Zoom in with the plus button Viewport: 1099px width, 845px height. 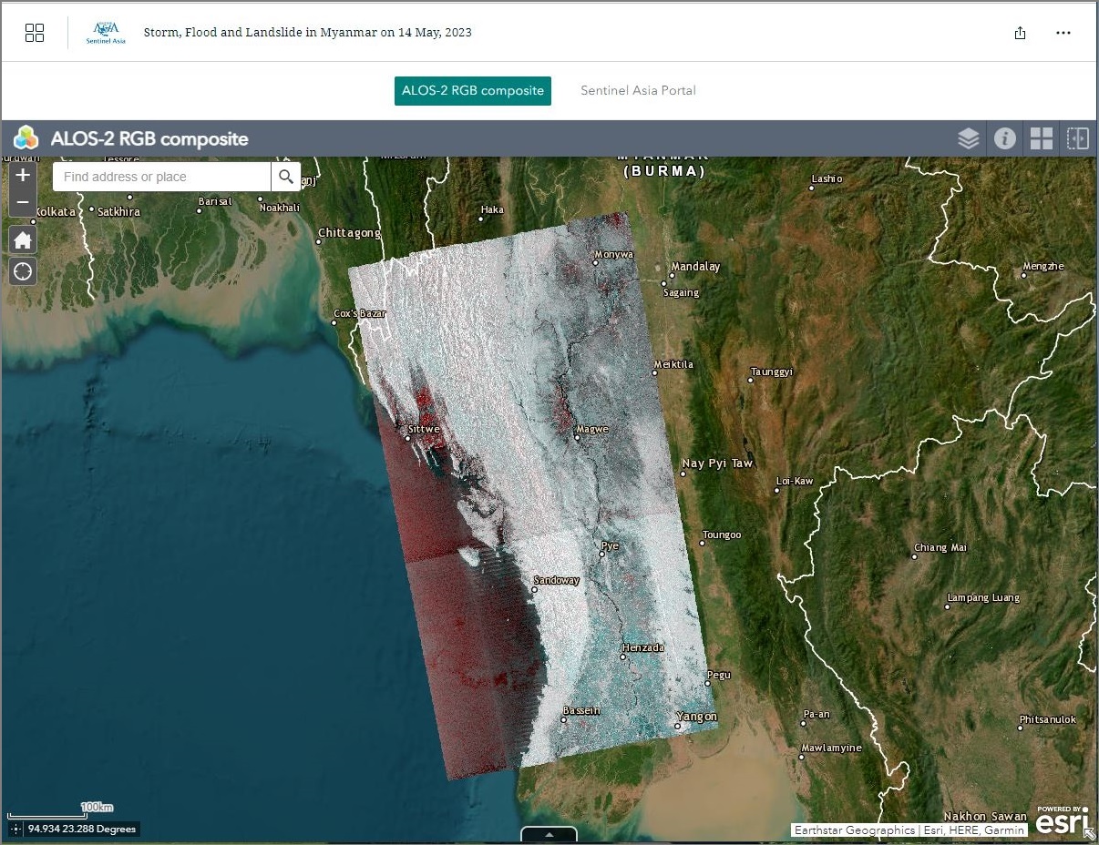click(x=22, y=173)
